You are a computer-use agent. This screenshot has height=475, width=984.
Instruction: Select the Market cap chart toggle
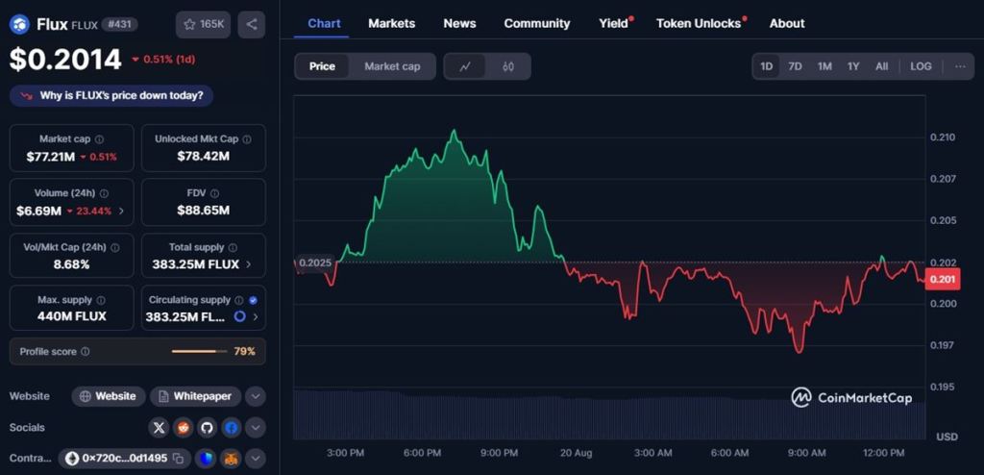(x=392, y=66)
